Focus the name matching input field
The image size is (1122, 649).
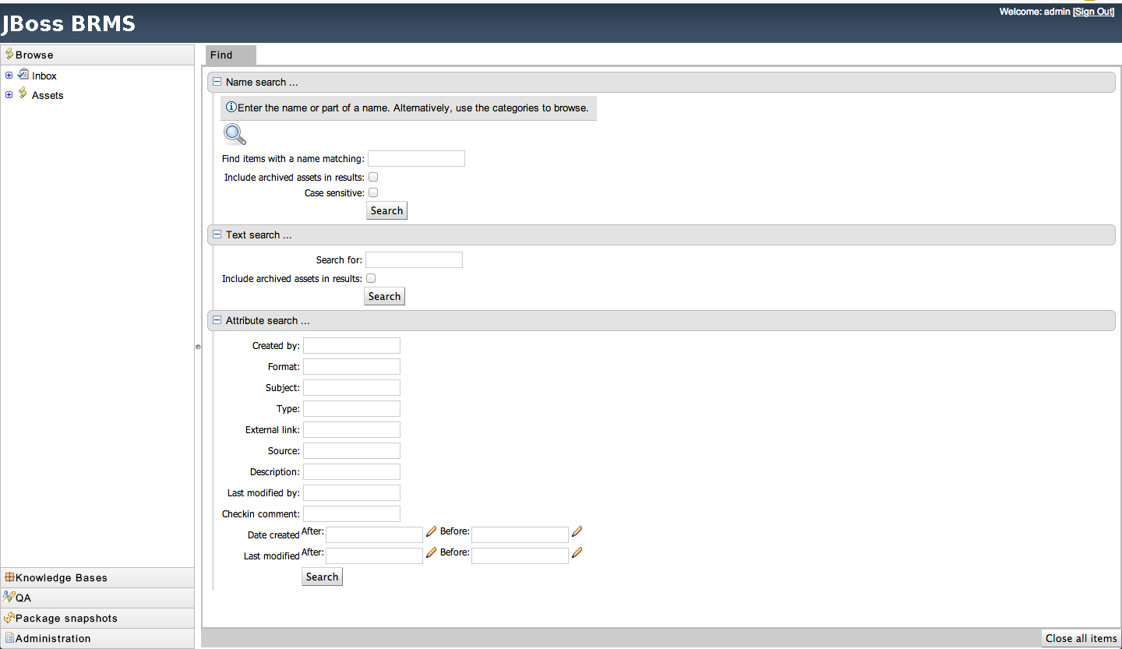point(416,159)
